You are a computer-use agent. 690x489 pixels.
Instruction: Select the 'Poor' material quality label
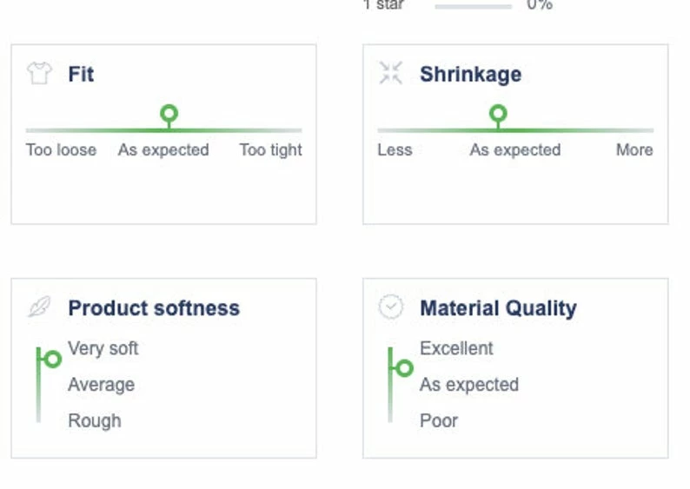439,421
